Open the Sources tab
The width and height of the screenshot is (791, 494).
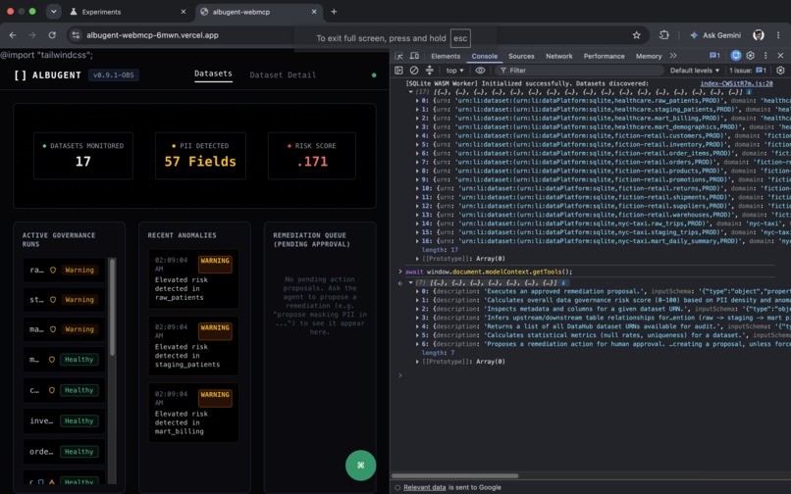click(521, 56)
